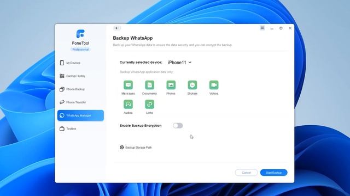Select the Photos backup icon
Viewport: 350px width, 196px height.
click(171, 85)
